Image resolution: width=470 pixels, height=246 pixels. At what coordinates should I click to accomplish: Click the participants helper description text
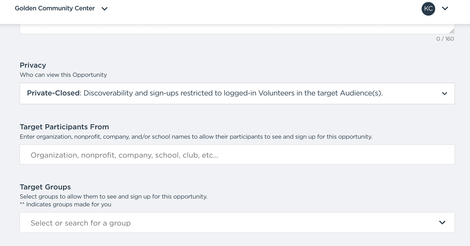[x=196, y=137]
